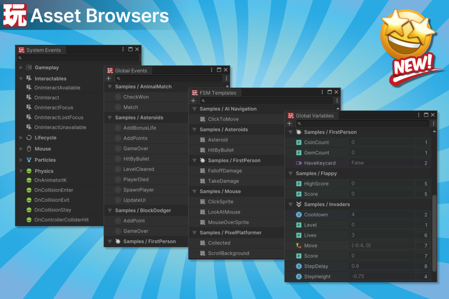Open Global Variables toolbar options menu

coord(434,123)
